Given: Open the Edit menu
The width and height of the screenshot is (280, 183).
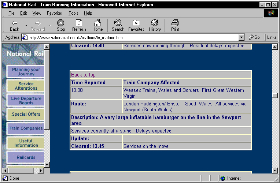Looking at the screenshot, I should 23,13.
